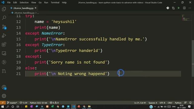Click the diamond source-control icon in editor toolbar
Image resolution: width=194 pixels, height=109 pixels.
click(168, 8)
